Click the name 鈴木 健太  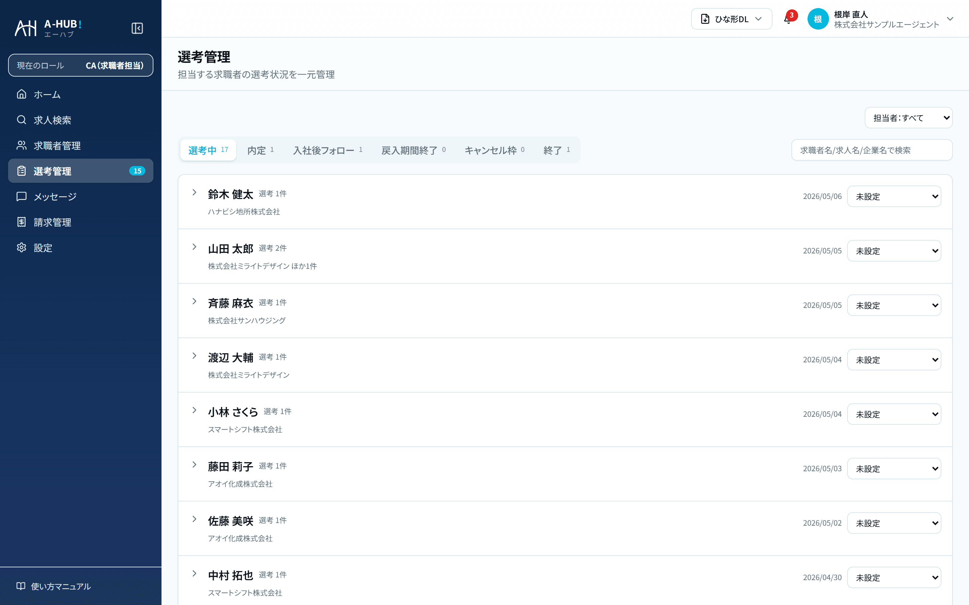tap(230, 194)
